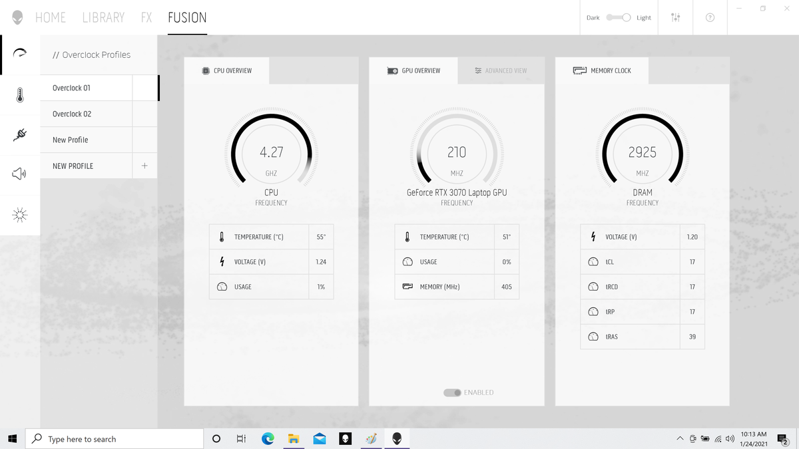
Task: Open the audio speaker sidebar icon
Action: [20, 174]
